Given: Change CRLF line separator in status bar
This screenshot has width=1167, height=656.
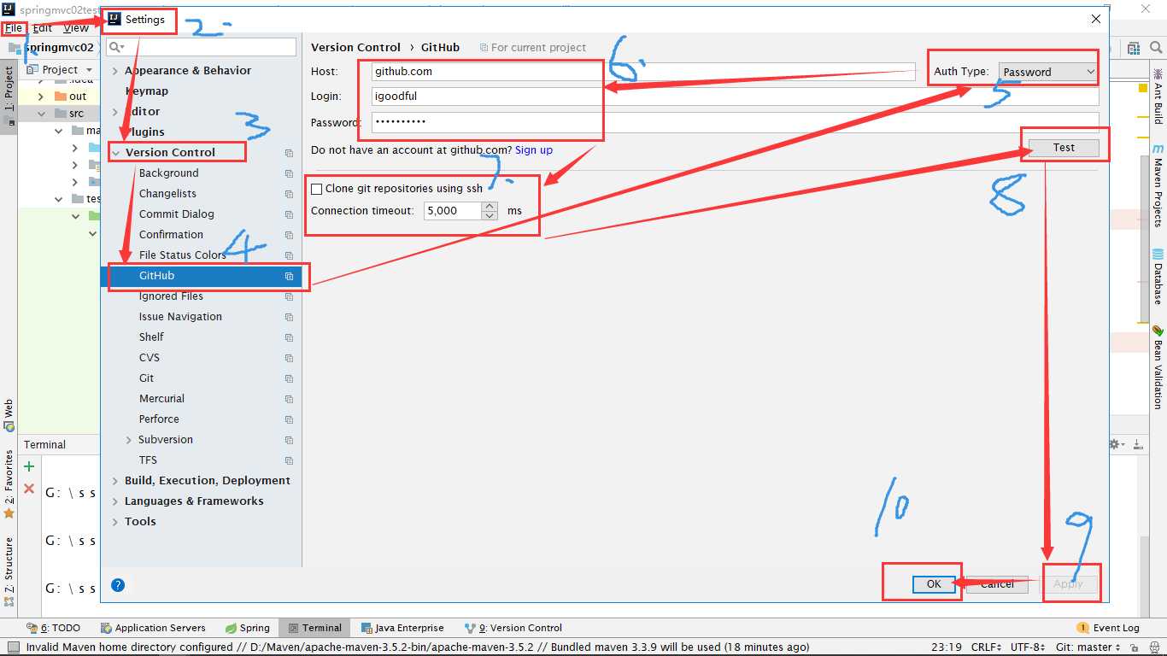Looking at the screenshot, I should [986, 647].
